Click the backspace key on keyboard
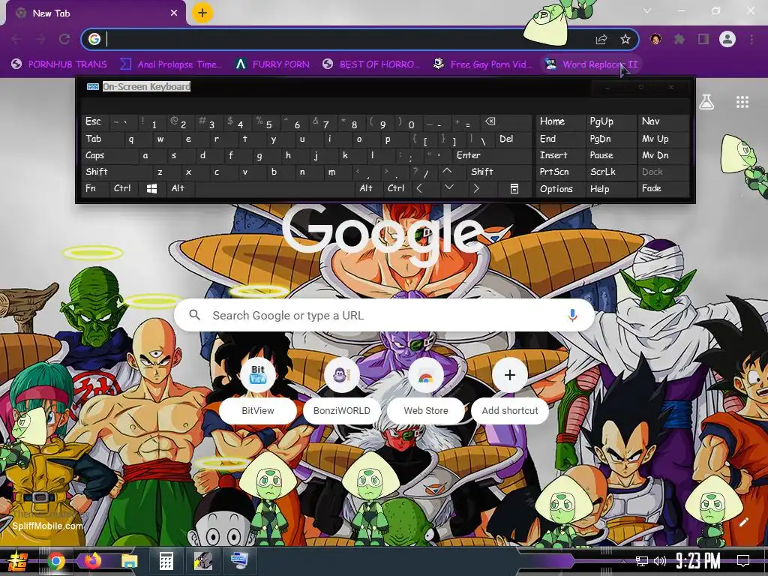 [x=506, y=121]
